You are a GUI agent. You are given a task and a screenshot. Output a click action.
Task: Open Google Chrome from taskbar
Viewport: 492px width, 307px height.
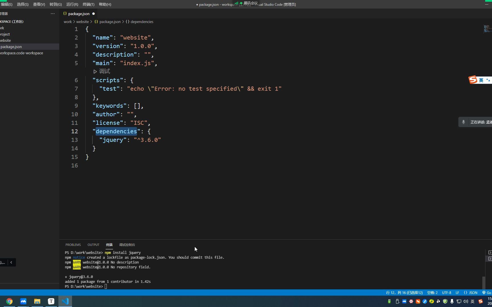pyautogui.click(x=9, y=301)
